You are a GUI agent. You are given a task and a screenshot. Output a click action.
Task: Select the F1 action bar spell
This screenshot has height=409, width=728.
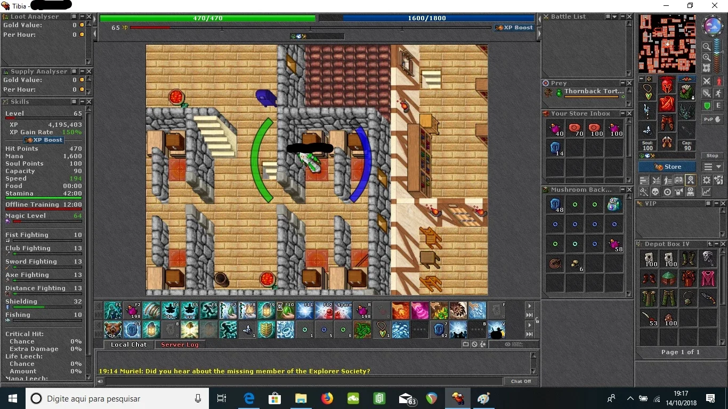click(113, 310)
